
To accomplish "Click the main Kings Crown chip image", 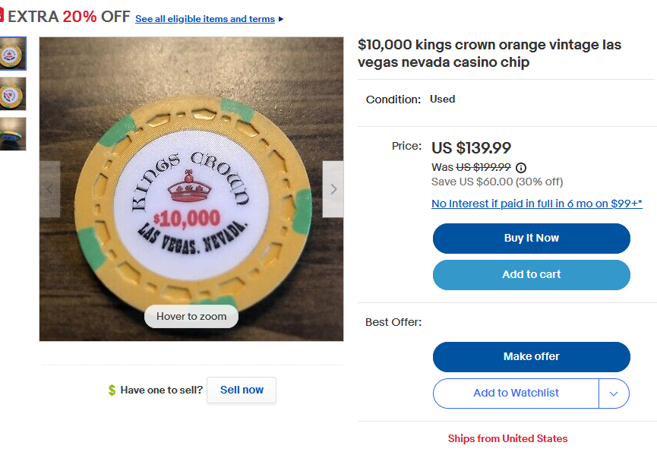I will coord(191,190).
